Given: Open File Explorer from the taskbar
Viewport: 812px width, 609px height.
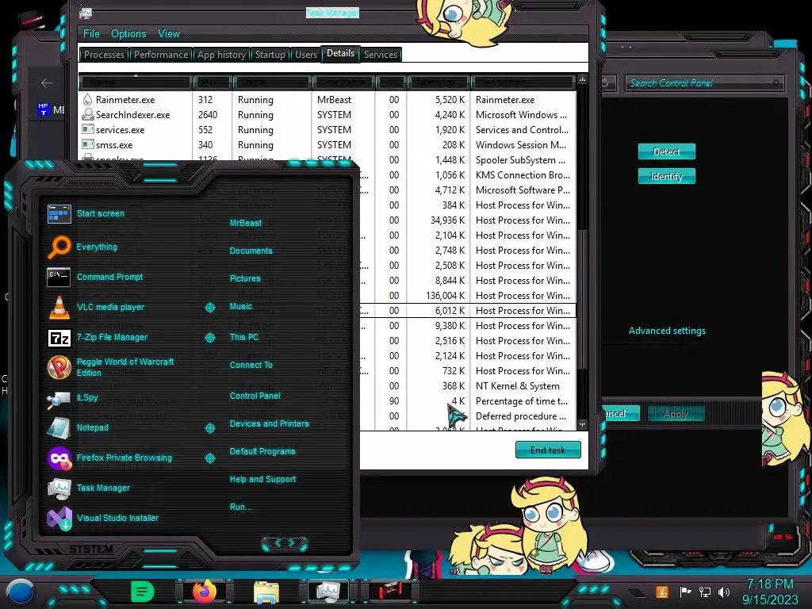Looking at the screenshot, I should pyautogui.click(x=266, y=592).
